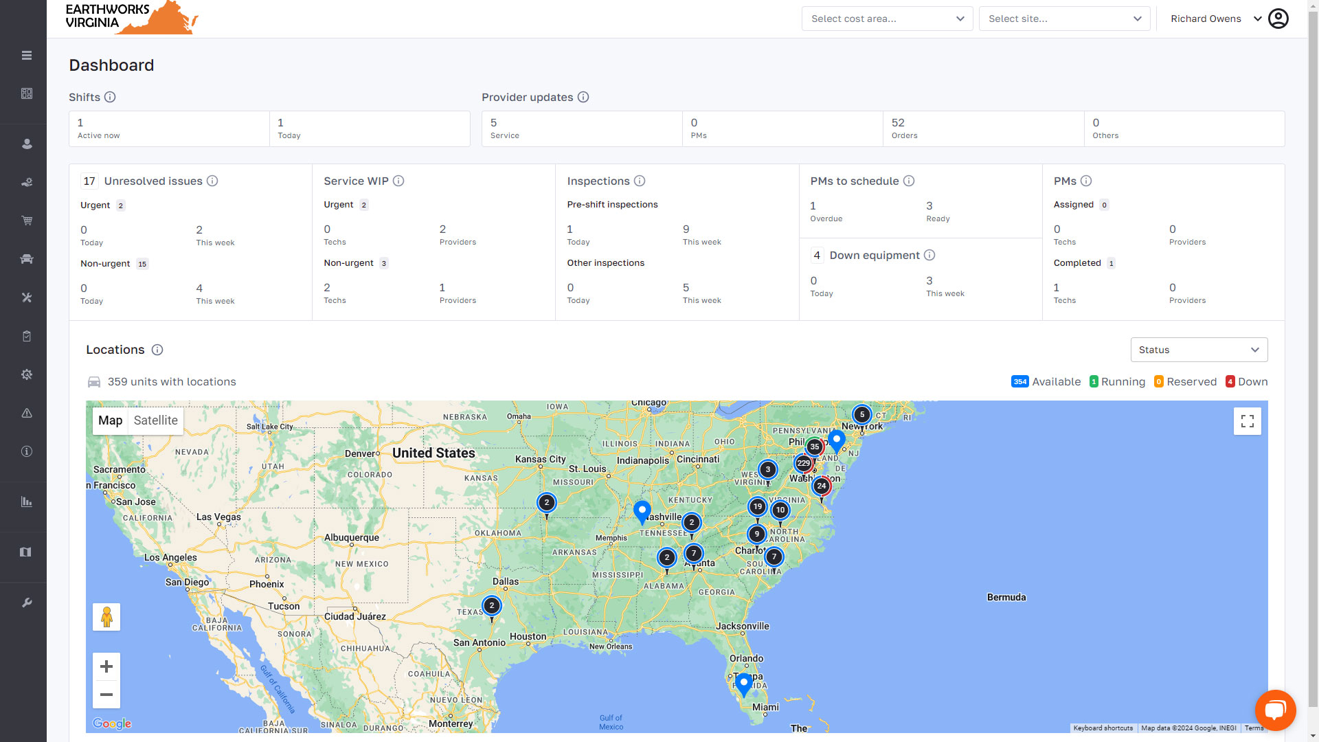Click info icon next to Unresolved issues
Screen dimensions: 1319x742
click(212, 181)
